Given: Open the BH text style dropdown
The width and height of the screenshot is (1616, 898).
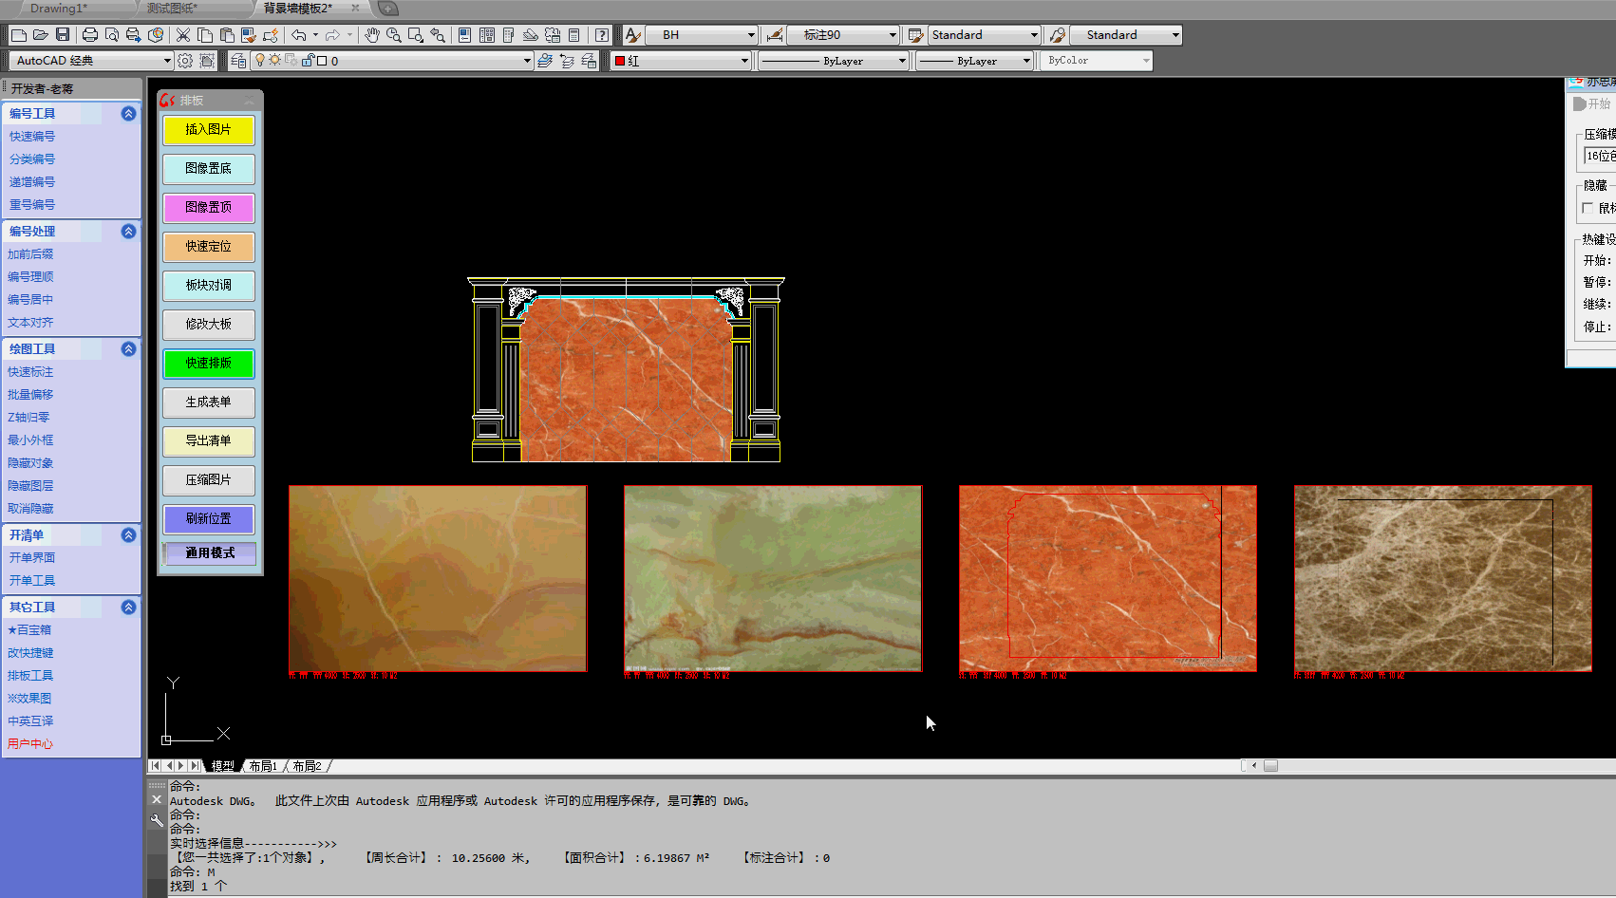Looking at the screenshot, I should click(750, 35).
